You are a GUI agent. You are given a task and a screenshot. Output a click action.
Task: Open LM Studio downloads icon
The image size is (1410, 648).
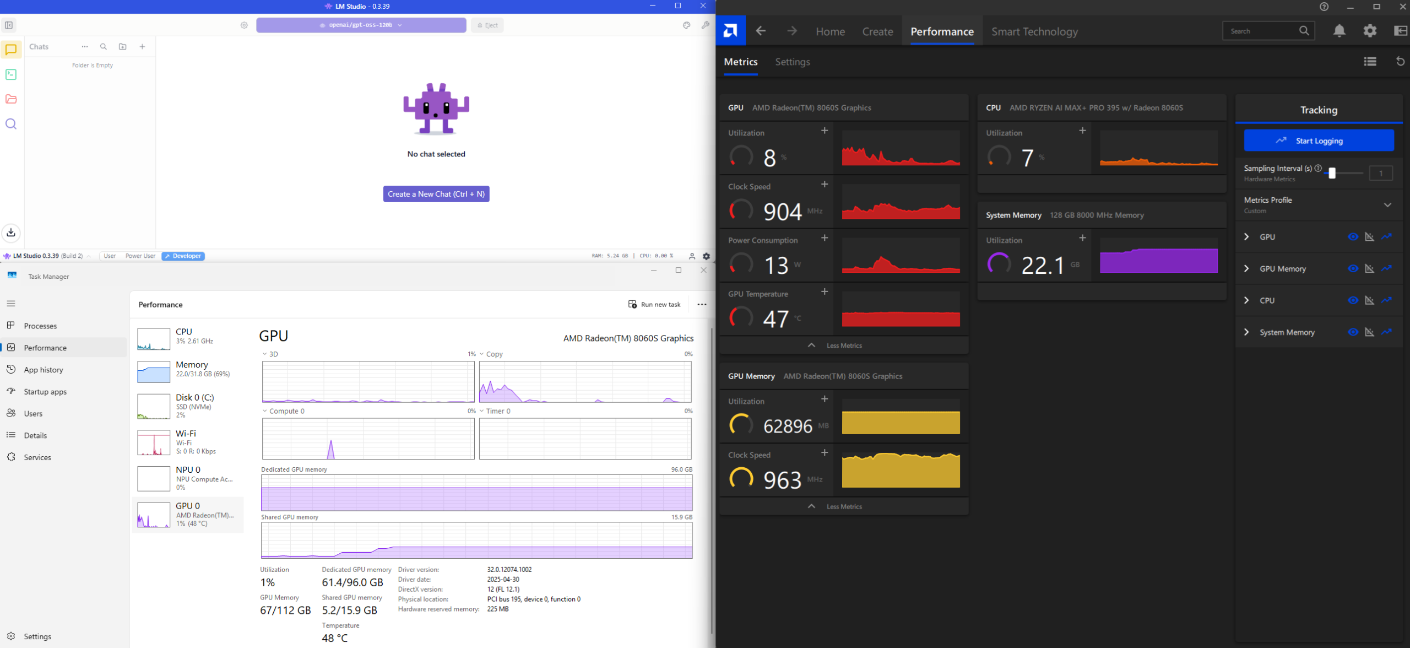(x=11, y=233)
